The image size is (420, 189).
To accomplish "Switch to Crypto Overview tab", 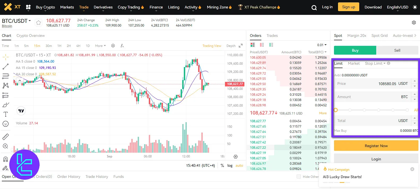I will tap(31, 36).
